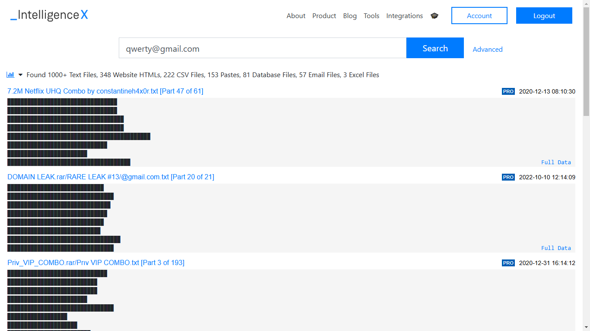This screenshot has width=590, height=331.
Task: Click the blue Search button
Action: 435,48
